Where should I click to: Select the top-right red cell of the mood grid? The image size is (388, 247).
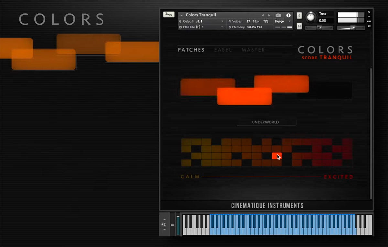click(x=348, y=142)
